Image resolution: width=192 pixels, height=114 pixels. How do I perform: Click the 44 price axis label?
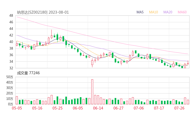pyautogui.click(x=11, y=29)
